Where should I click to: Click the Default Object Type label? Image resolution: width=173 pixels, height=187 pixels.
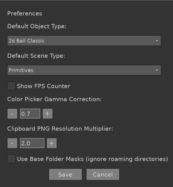(37, 26)
